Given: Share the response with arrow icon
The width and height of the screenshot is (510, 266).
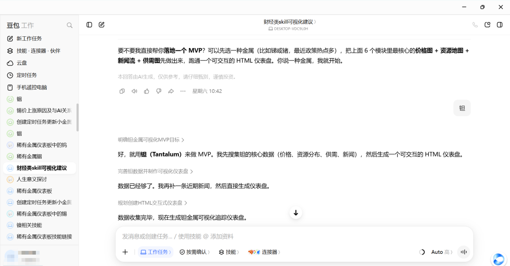Looking at the screenshot, I should 171,91.
